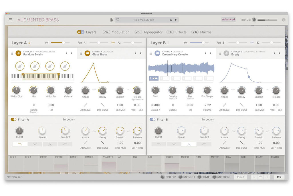Click the Synth 1 Glass Brass engine icon
The width and height of the screenshot is (293, 196).
87,53
